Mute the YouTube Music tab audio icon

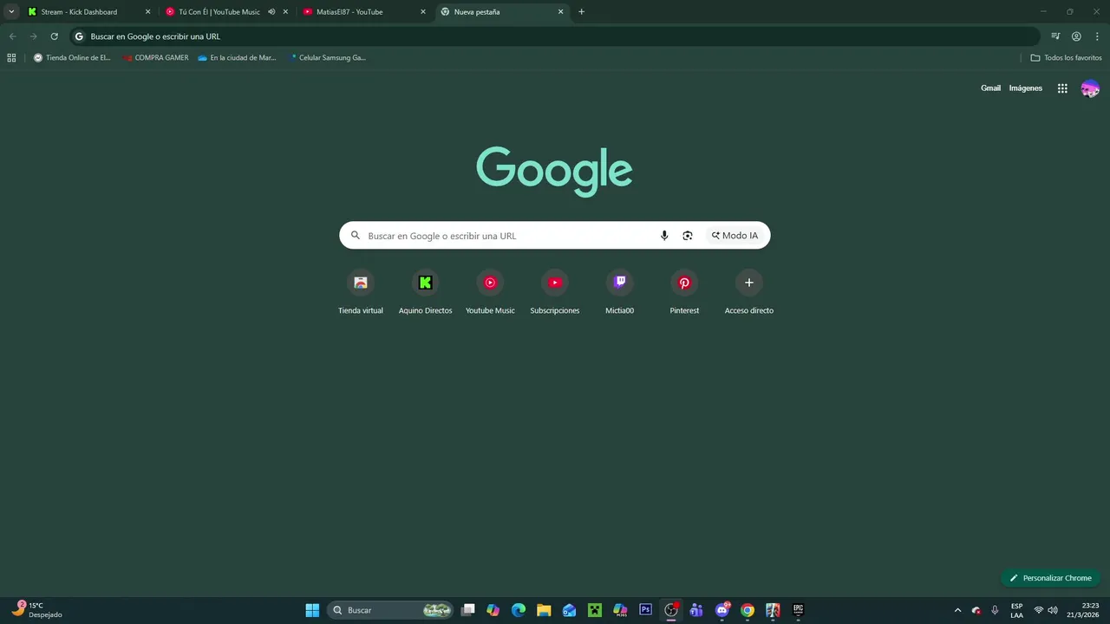271,12
